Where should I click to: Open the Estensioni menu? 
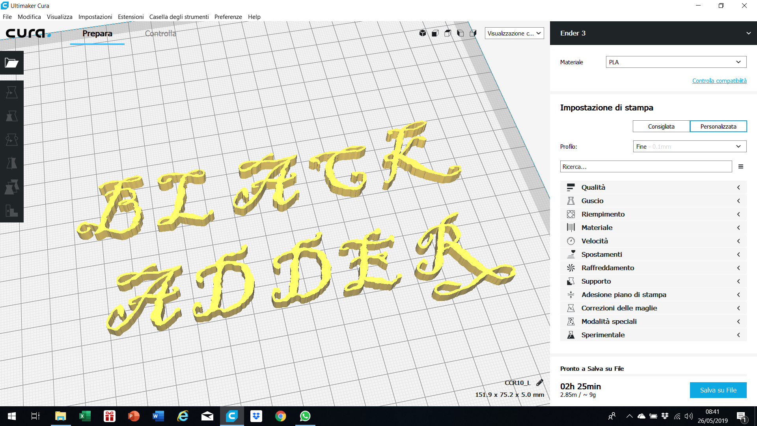point(131,17)
